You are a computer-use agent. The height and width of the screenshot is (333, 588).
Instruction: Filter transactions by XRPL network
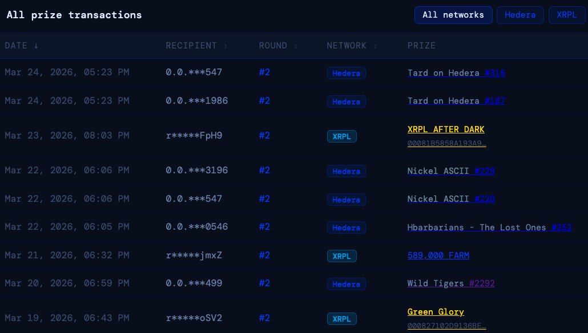pos(567,15)
